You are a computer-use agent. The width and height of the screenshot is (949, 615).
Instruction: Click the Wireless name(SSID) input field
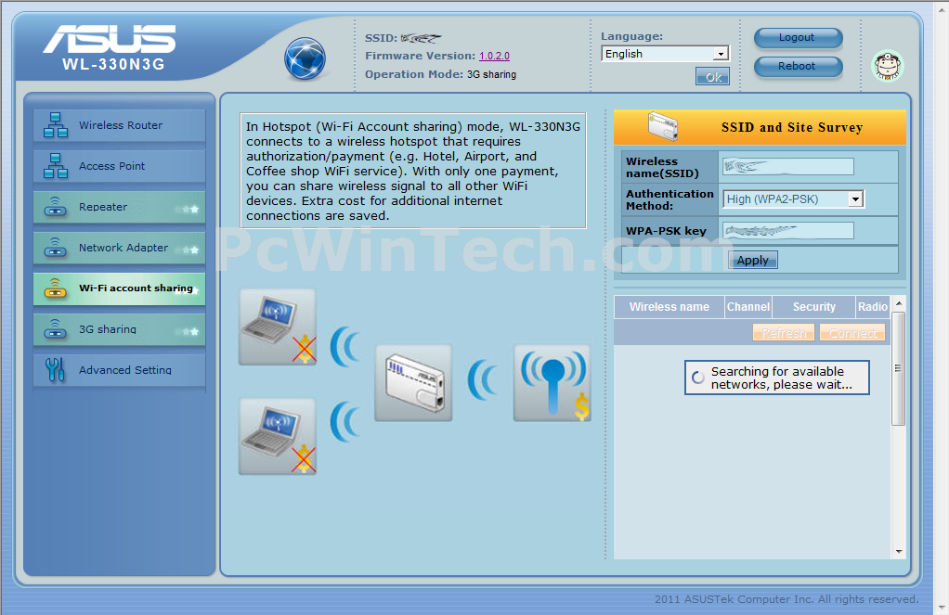click(788, 166)
